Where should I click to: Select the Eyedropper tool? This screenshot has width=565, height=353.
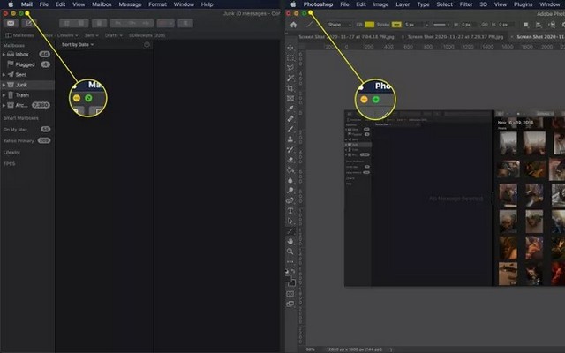[x=290, y=109]
